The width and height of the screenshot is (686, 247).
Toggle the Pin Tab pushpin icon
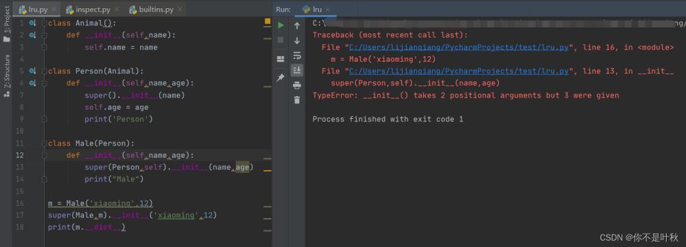(281, 78)
